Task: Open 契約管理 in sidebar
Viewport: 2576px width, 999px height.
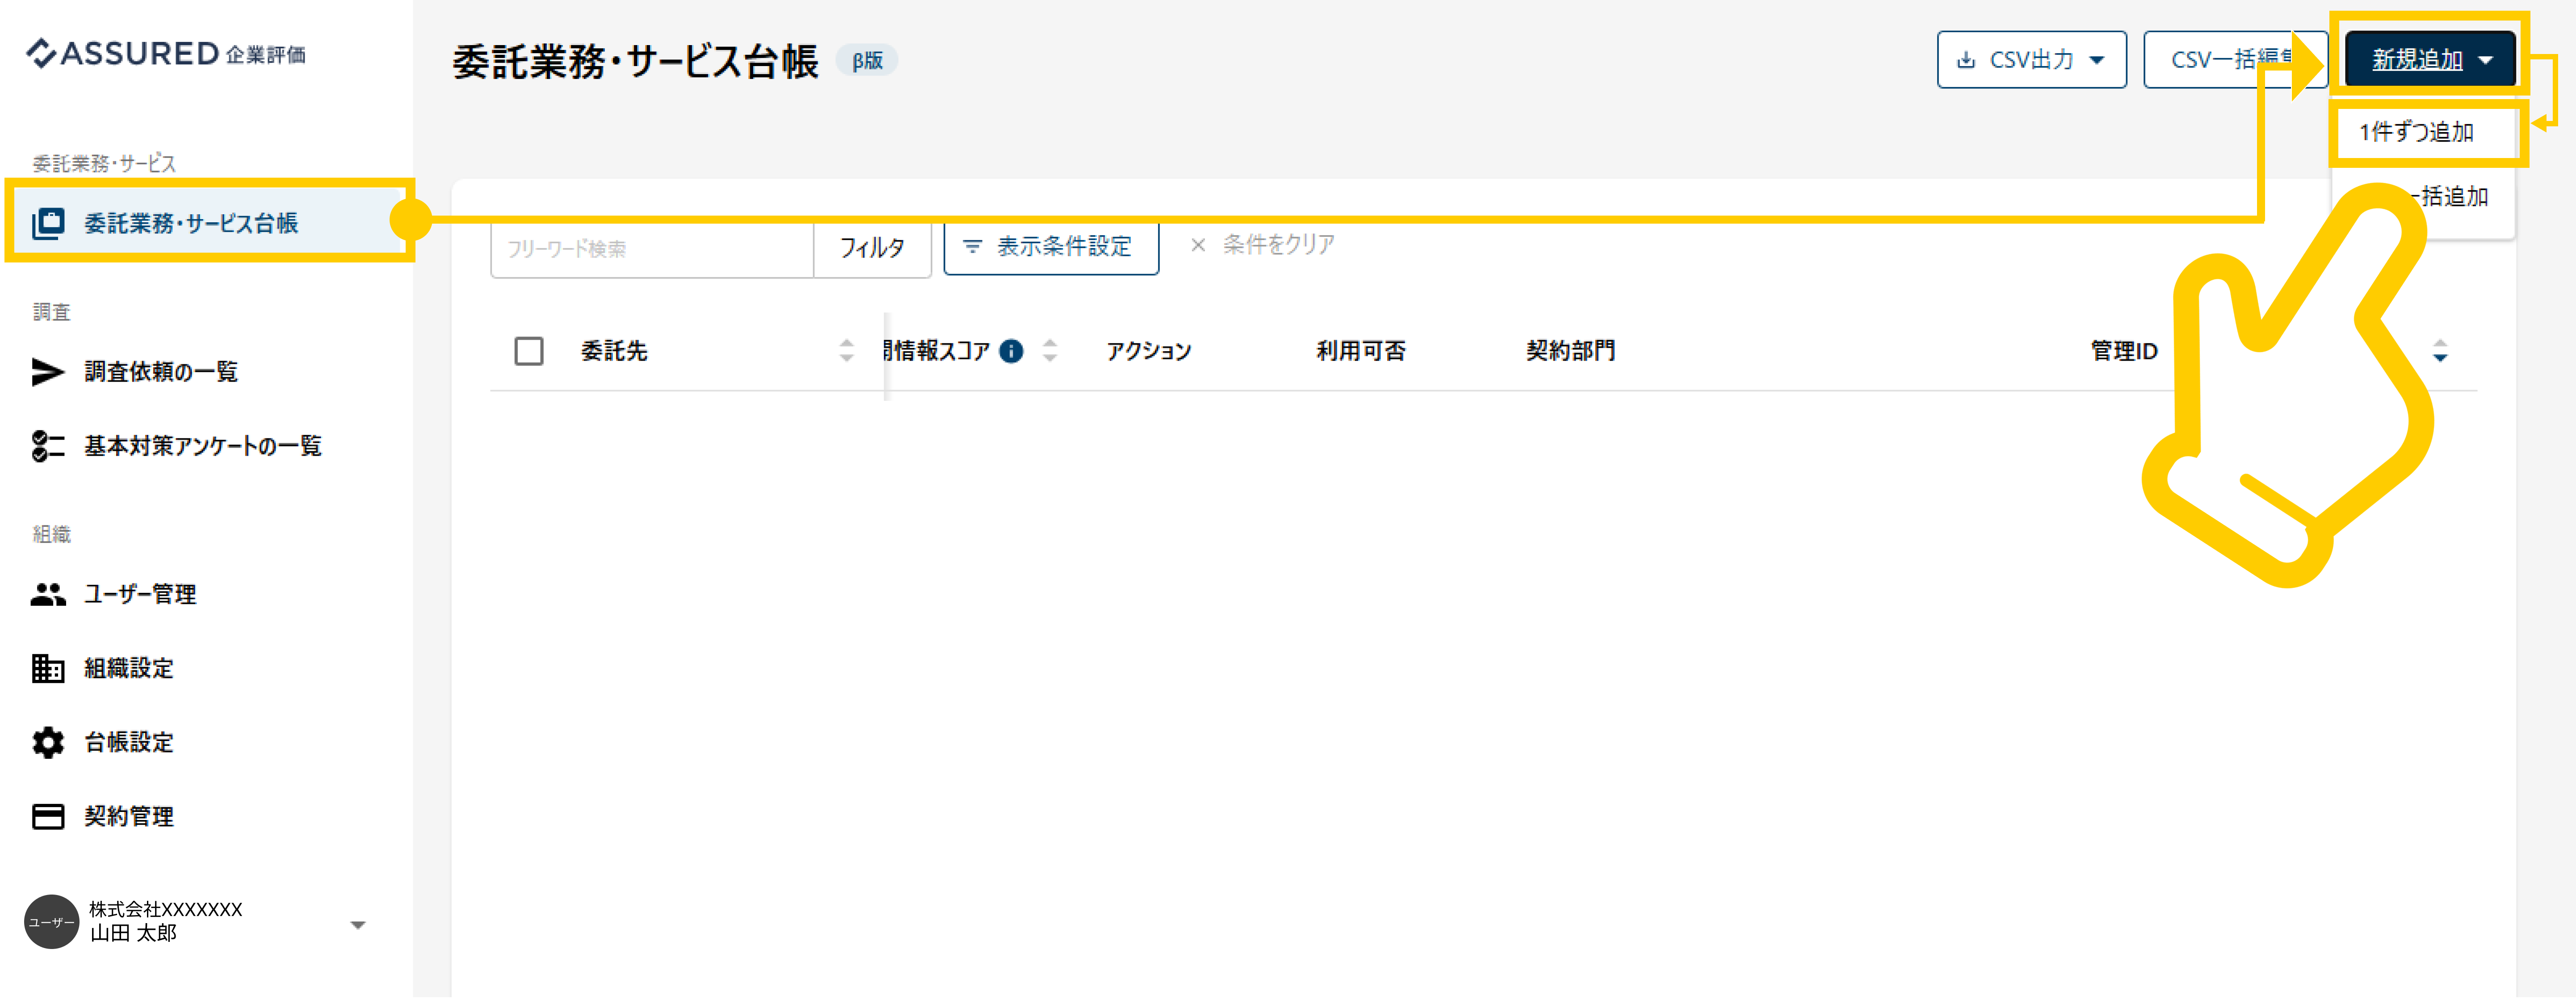Action: [129, 816]
